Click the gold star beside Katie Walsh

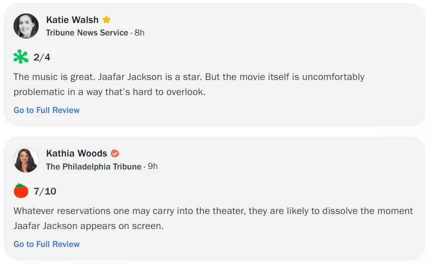tap(106, 20)
